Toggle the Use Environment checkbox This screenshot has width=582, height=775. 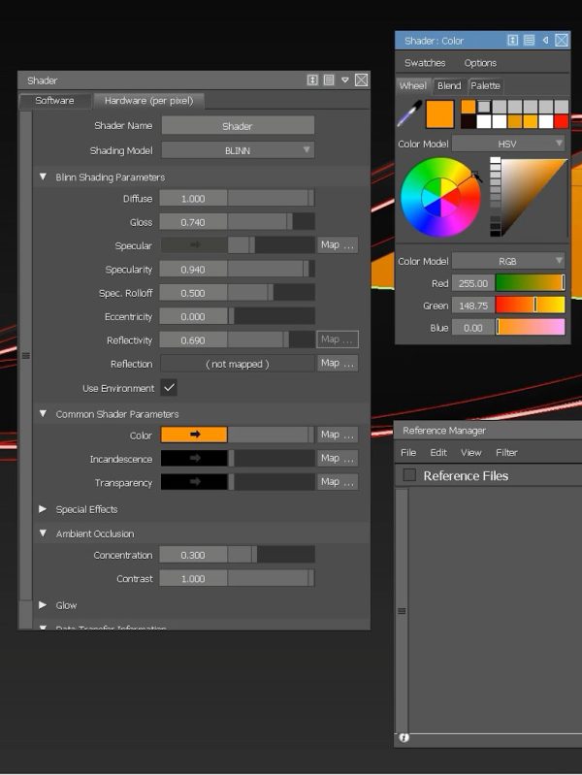pos(169,388)
